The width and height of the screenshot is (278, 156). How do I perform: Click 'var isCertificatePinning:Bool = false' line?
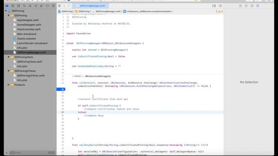click(99, 56)
